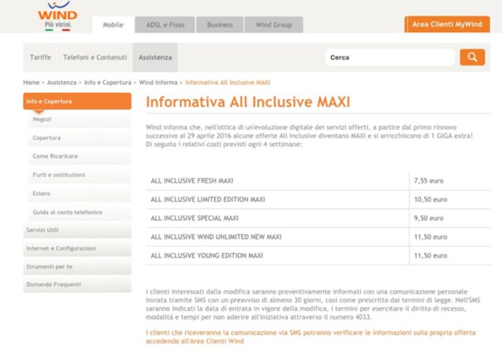Switch to the ADSL e Fisso tab

165,25
